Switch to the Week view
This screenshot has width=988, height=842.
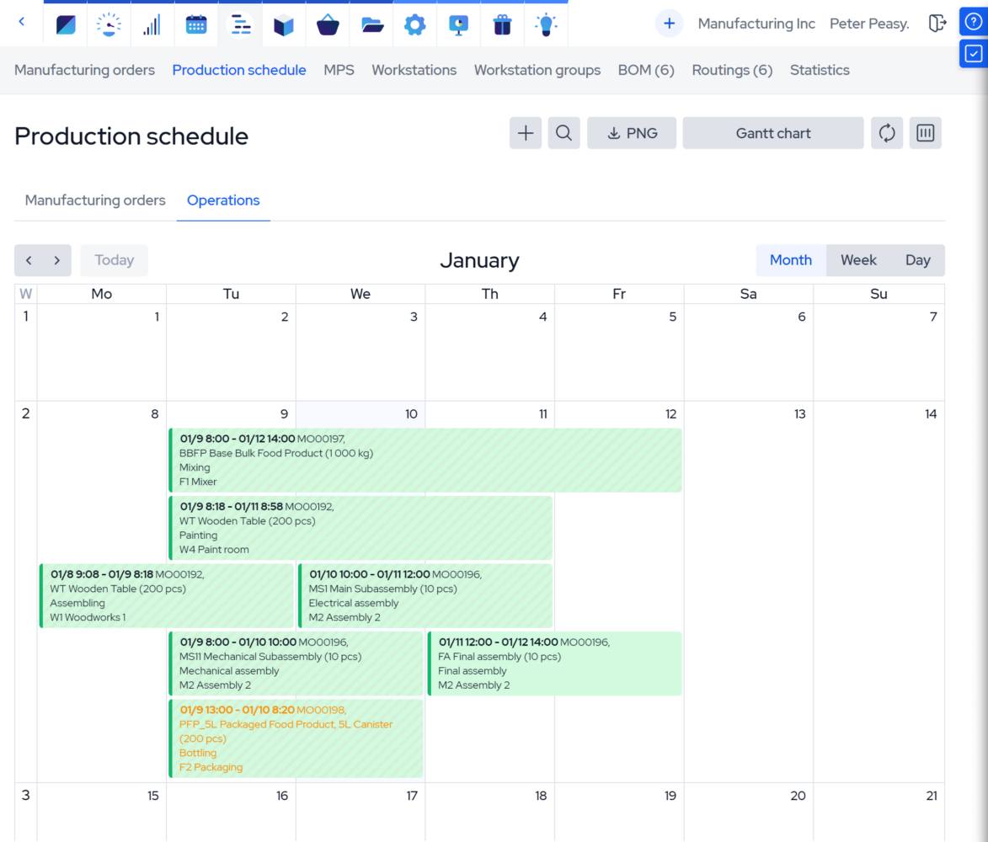tap(858, 260)
